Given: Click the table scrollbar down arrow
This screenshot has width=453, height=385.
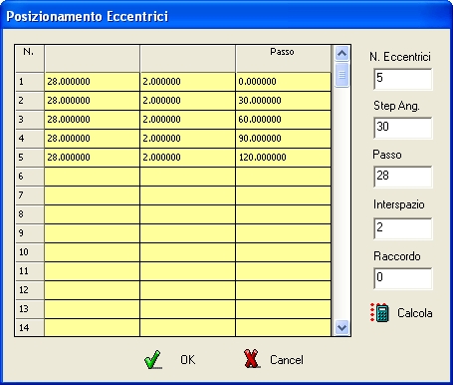Looking at the screenshot, I should 341,328.
